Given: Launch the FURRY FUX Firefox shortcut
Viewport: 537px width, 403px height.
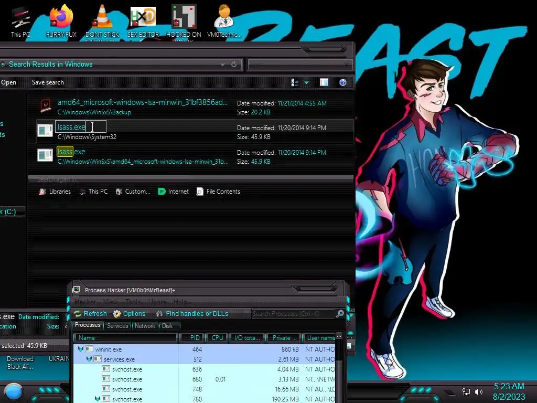Looking at the screenshot, I should (x=61, y=21).
